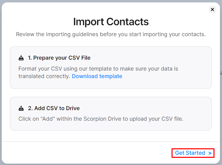222x165 pixels.
Task: Click the Import Contacts title
Action: tap(111, 22)
